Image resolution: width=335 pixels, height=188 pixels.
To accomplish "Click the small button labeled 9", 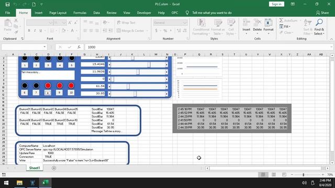I will [59, 92].
